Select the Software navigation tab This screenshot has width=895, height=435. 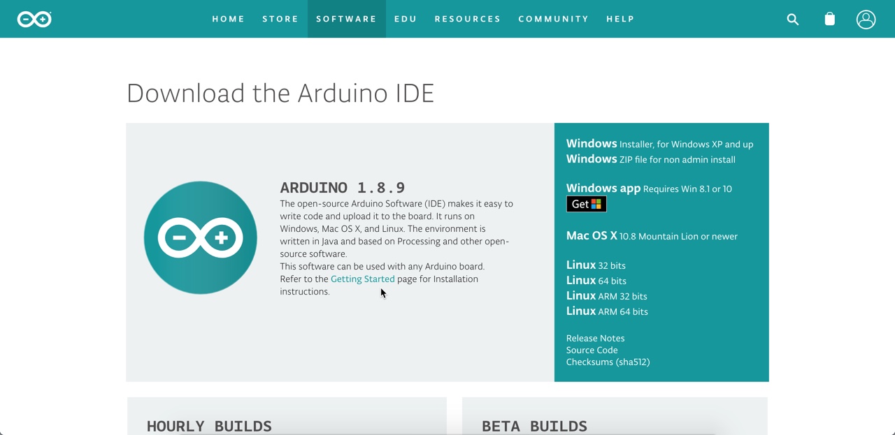tap(346, 19)
